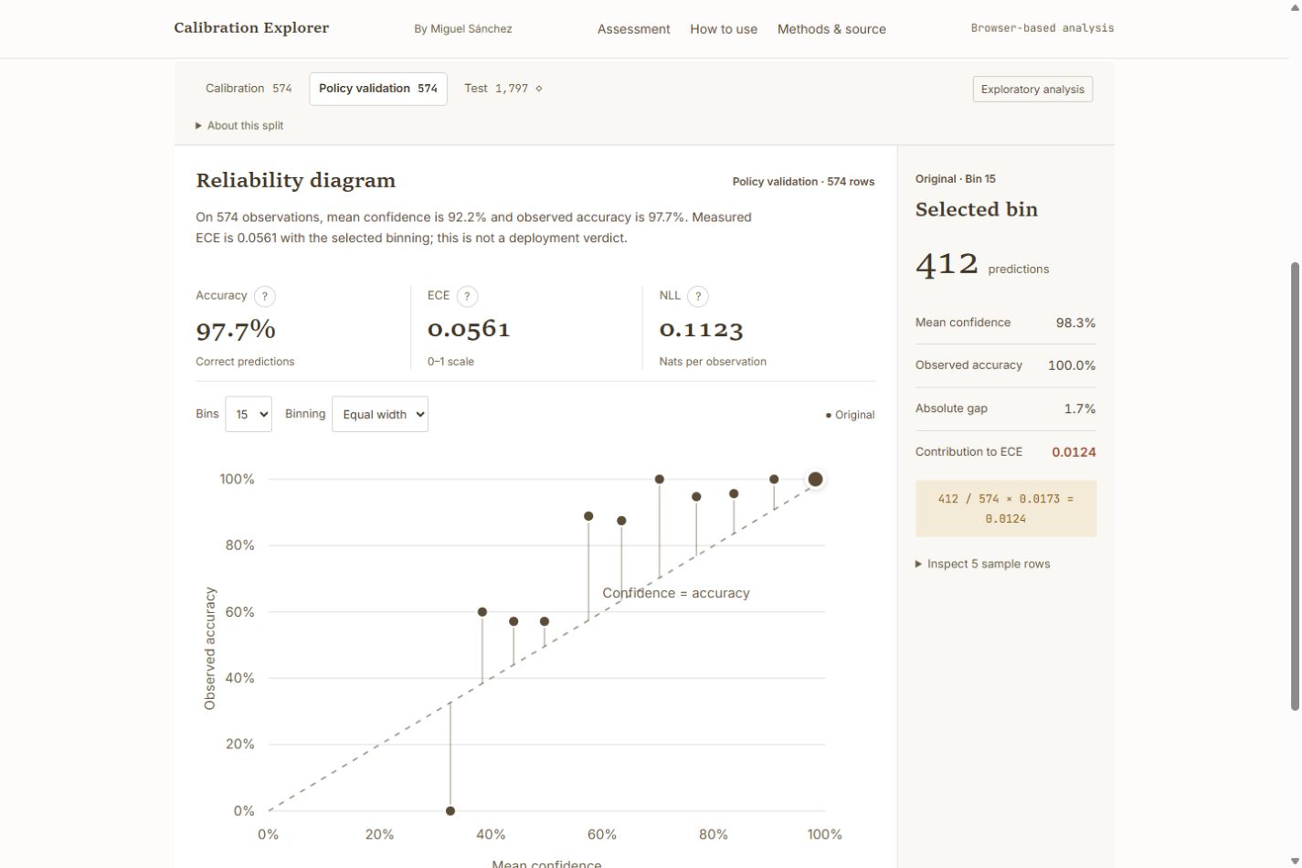Open the Binning method dropdown
The image size is (1302, 868).
pos(380,414)
